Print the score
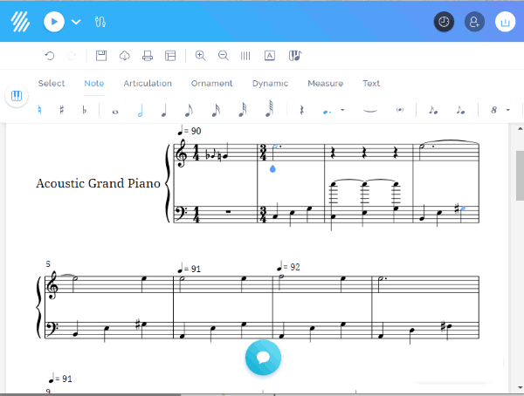Screen dimensions: 524x396 click(148, 56)
